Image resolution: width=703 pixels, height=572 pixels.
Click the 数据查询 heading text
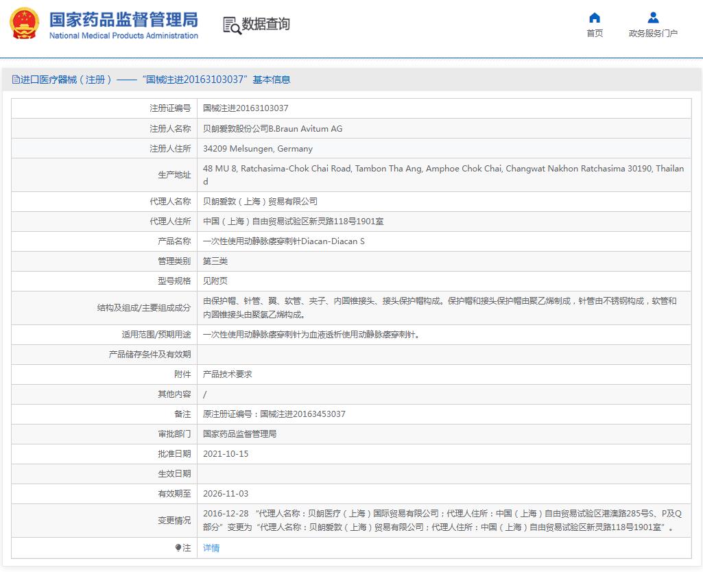[x=266, y=24]
